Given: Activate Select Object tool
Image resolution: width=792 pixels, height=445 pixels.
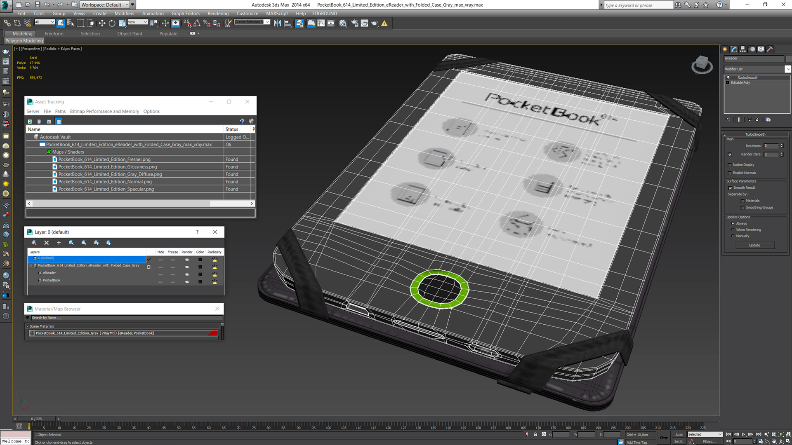Looking at the screenshot, I should (61, 23).
